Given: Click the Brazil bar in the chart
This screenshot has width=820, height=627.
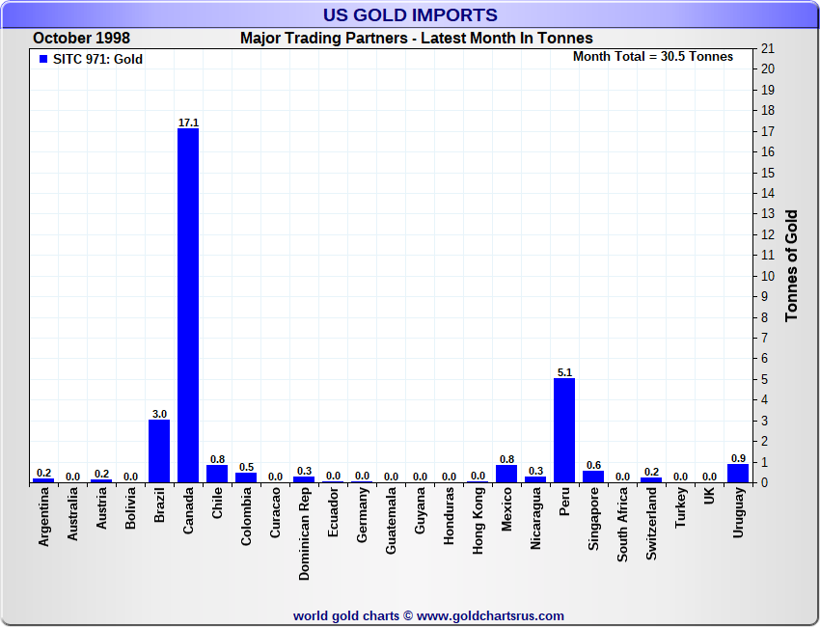Looking at the screenshot, I should point(159,450).
